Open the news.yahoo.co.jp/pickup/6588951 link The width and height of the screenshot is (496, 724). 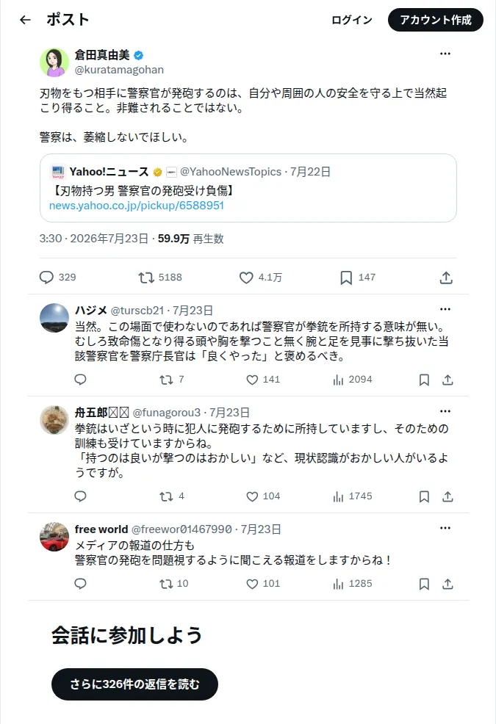click(137, 206)
